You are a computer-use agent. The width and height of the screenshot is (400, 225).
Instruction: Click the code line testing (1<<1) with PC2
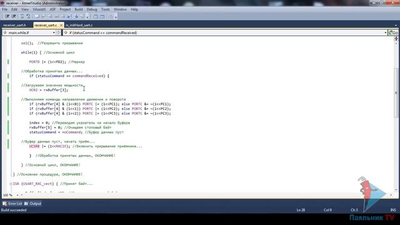tap(100, 109)
